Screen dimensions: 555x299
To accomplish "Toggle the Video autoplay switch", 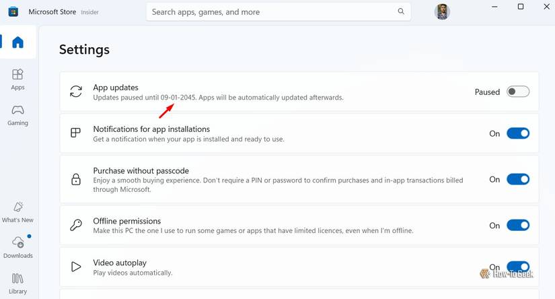I will [518, 267].
